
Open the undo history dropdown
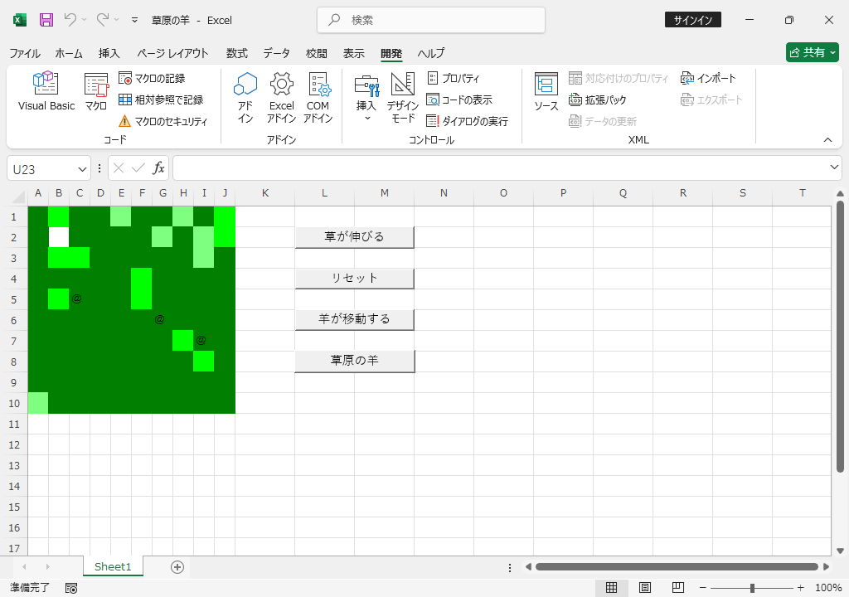point(84,20)
